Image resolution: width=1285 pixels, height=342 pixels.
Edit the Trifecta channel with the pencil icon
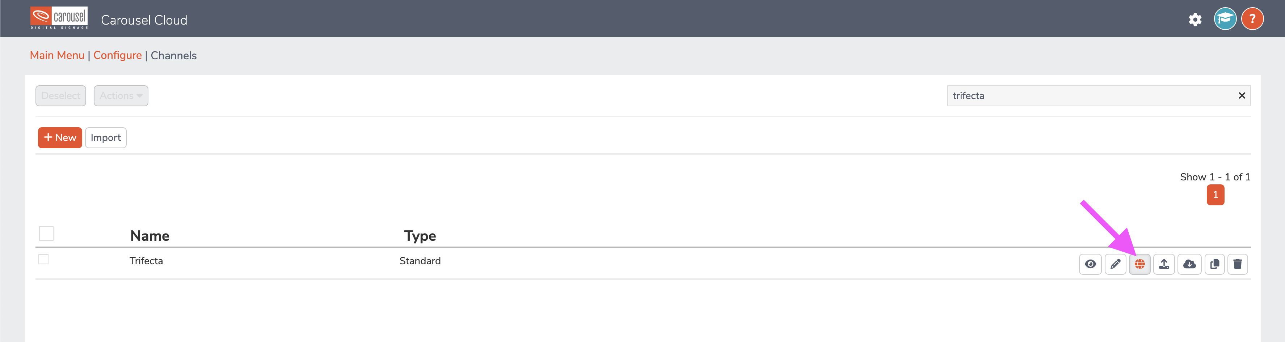pyautogui.click(x=1115, y=264)
